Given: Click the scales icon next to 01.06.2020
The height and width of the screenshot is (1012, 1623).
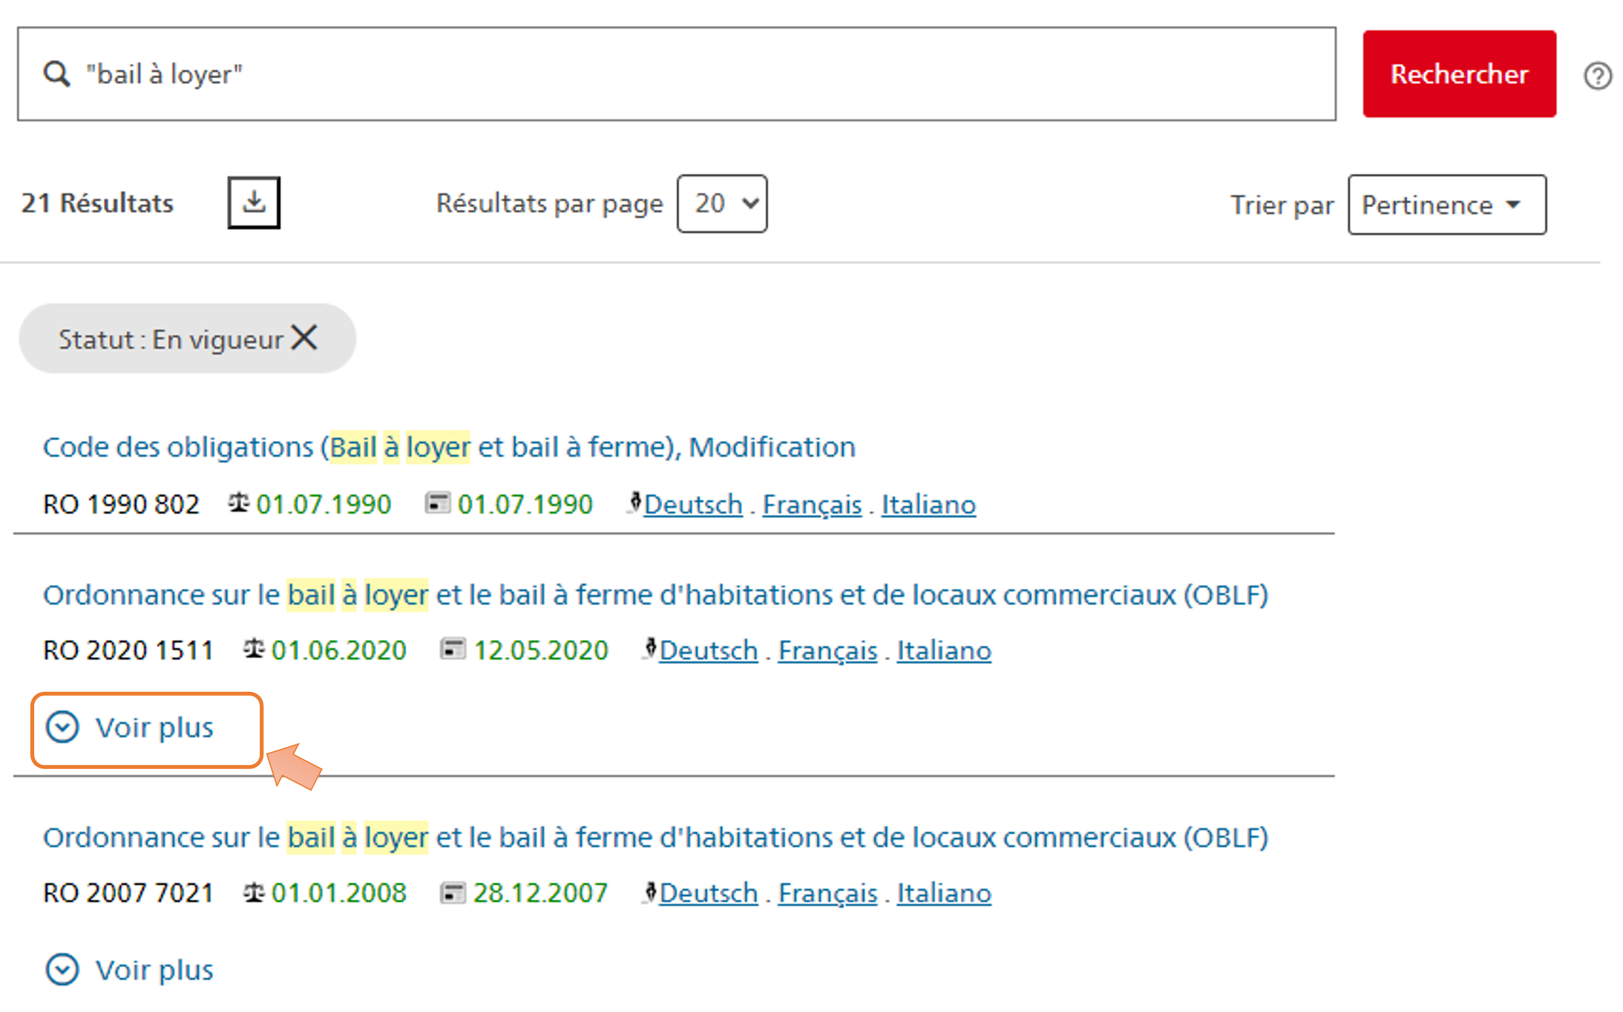Looking at the screenshot, I should tap(254, 649).
